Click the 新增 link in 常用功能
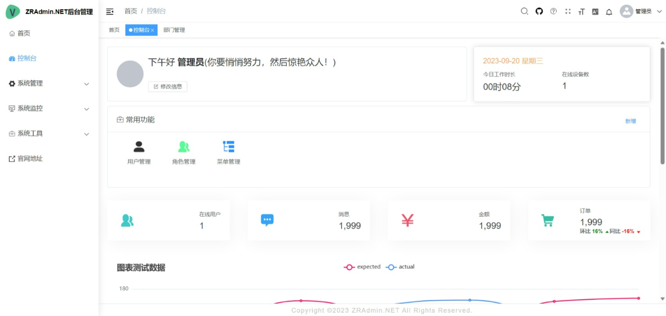The image size is (666, 316). [x=630, y=121]
